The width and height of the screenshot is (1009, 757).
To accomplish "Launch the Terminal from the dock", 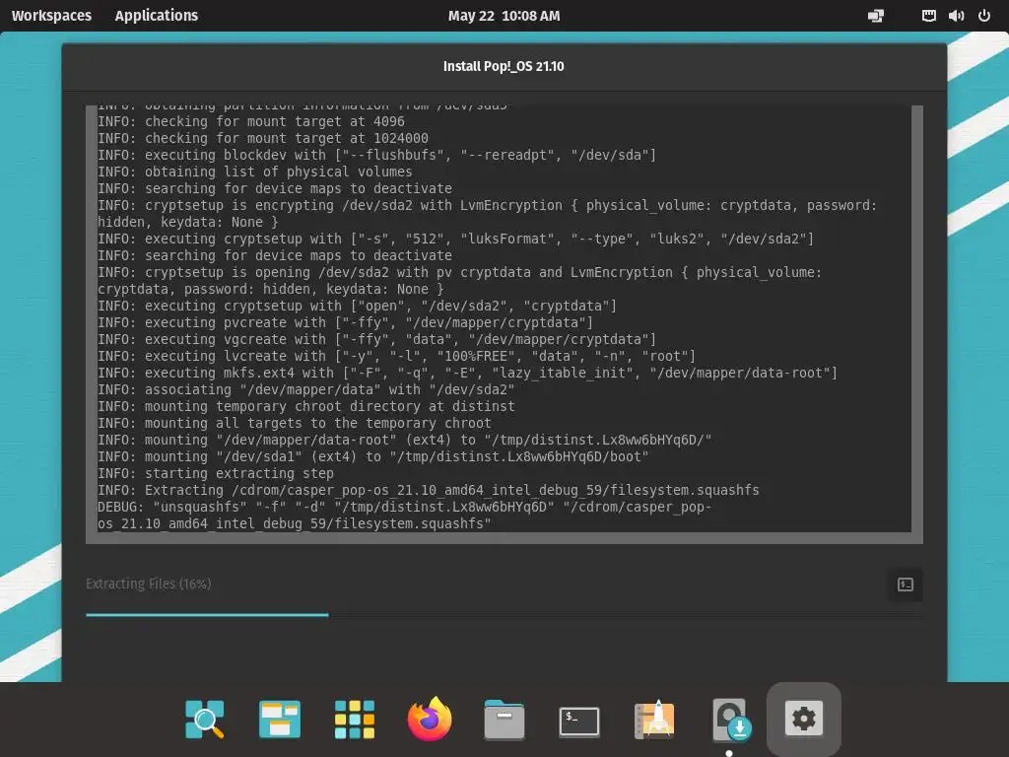I will [x=579, y=721].
